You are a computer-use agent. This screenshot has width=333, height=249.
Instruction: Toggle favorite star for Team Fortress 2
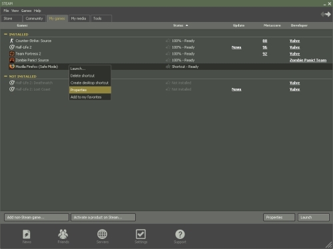point(168,53)
